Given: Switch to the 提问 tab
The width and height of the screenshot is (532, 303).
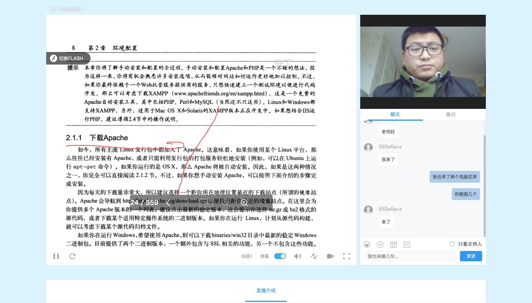Looking at the screenshot, I should pos(450,114).
